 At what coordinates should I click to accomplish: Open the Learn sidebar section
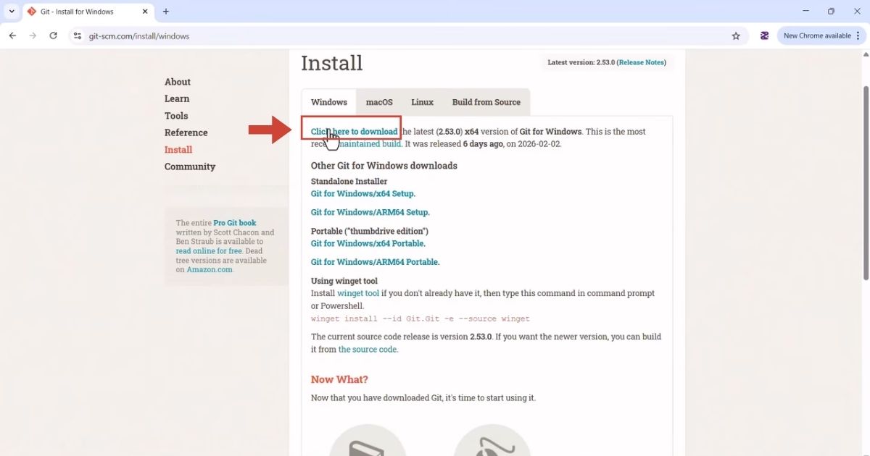[177, 98]
